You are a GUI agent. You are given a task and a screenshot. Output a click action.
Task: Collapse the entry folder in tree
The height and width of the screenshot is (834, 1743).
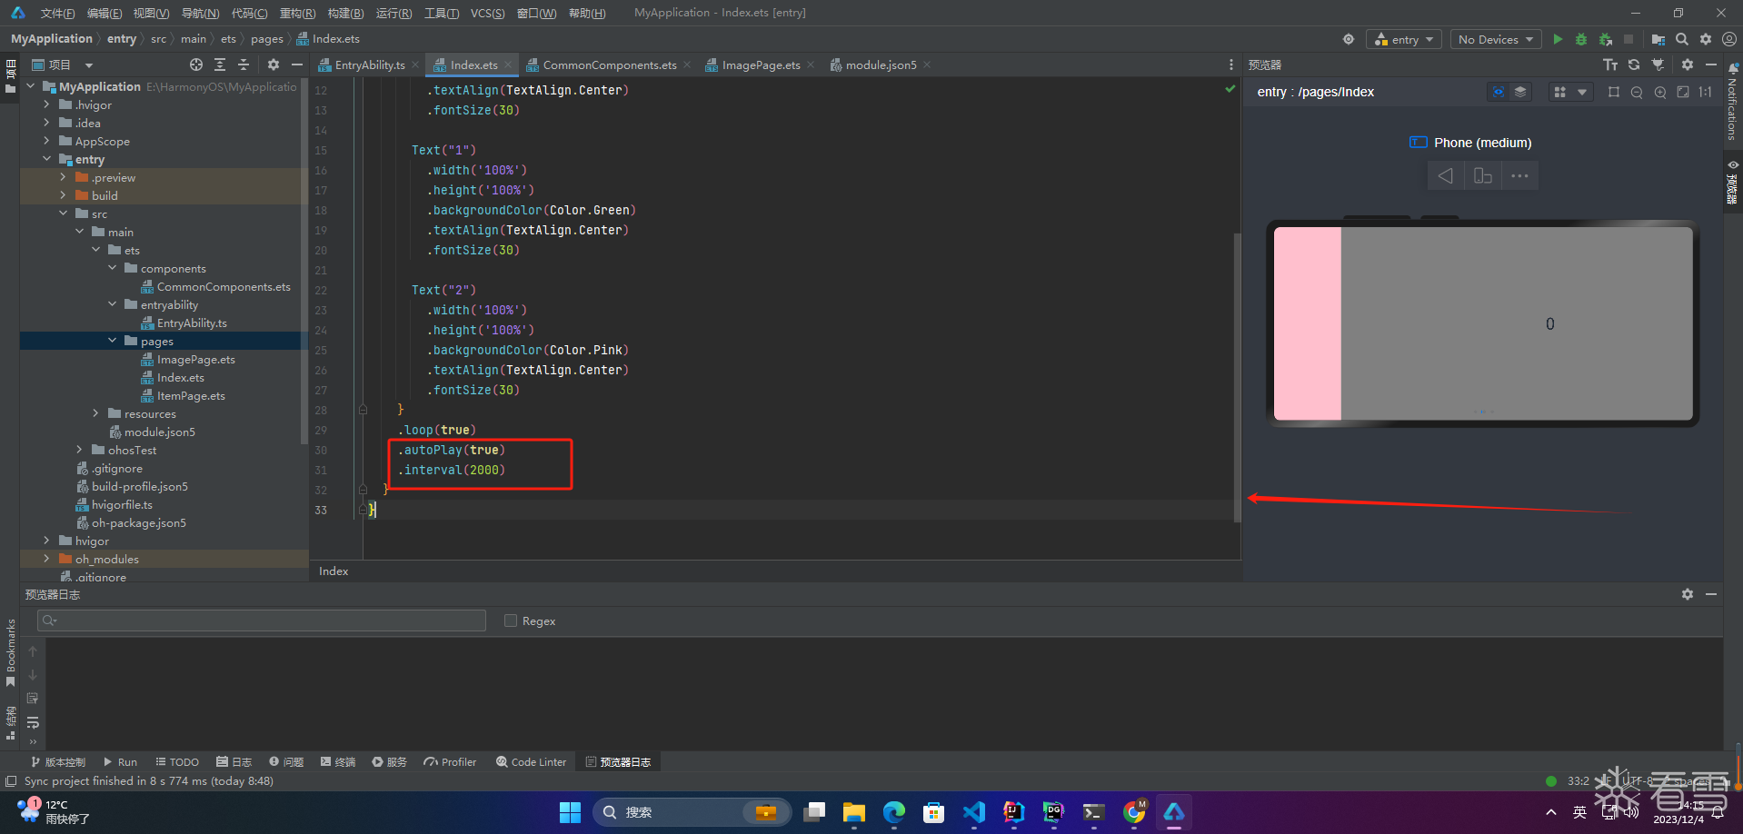(46, 159)
